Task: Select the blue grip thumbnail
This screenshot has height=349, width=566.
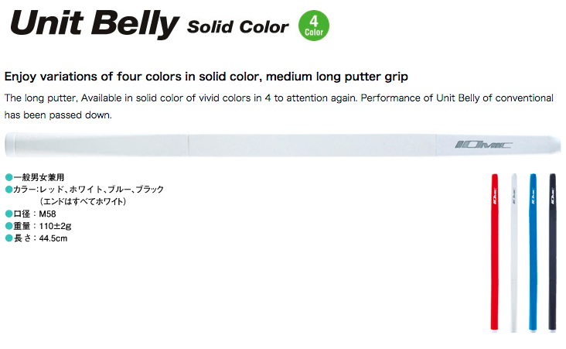Action: 534,251
